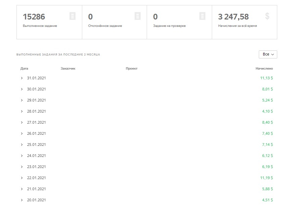Click the Выполненное задание label
The image size is (289, 205).
[x=40, y=26]
